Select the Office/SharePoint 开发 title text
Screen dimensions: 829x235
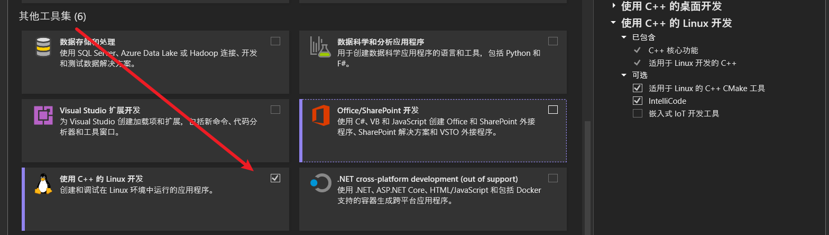pos(378,110)
